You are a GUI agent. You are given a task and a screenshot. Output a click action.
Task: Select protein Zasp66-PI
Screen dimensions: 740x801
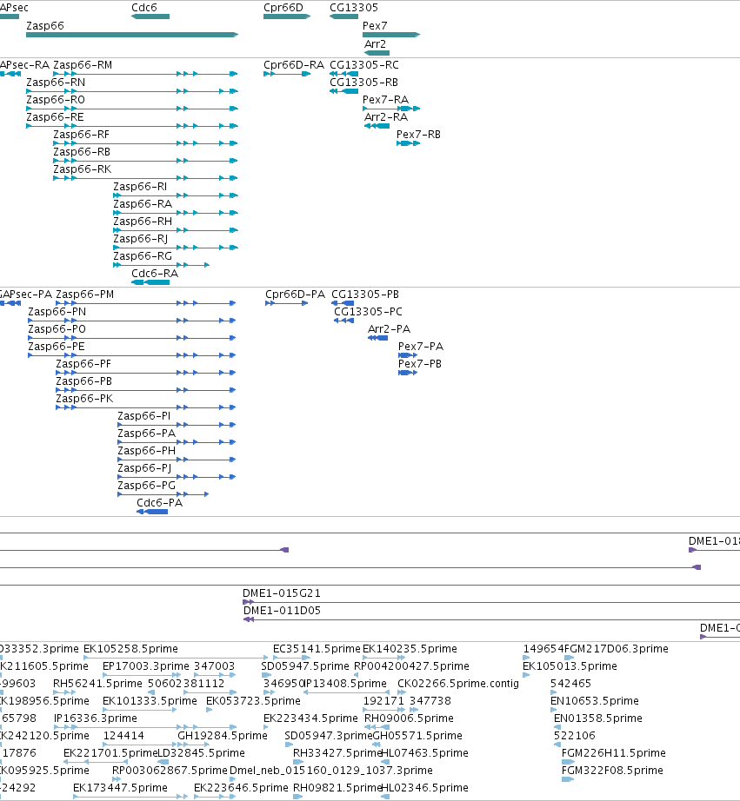177,425
